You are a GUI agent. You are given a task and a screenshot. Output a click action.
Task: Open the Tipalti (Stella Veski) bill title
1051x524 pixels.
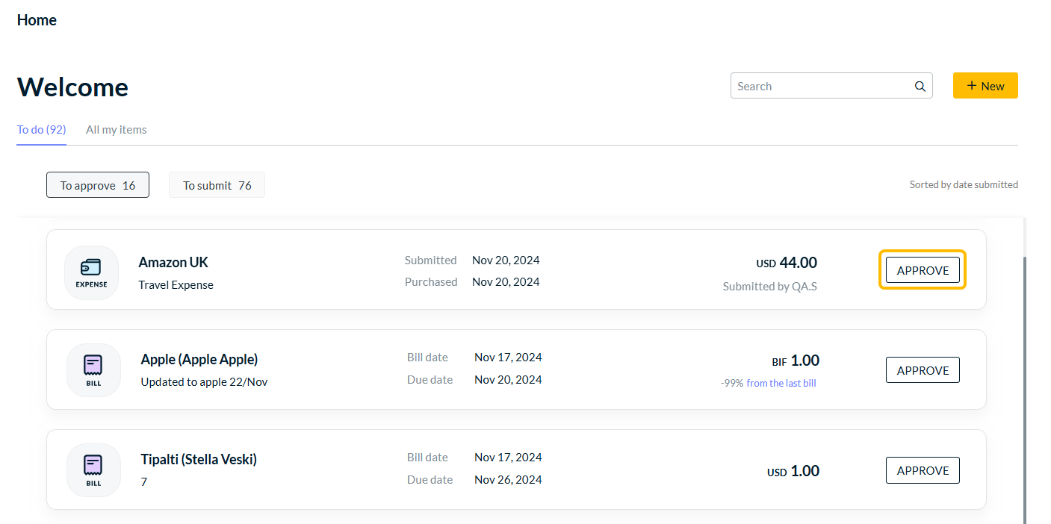pos(198,459)
